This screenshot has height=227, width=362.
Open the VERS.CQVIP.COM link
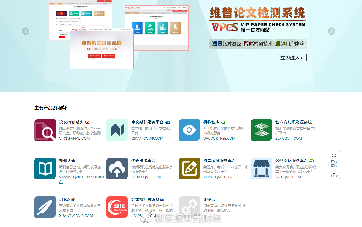pyautogui.click(x=218, y=177)
